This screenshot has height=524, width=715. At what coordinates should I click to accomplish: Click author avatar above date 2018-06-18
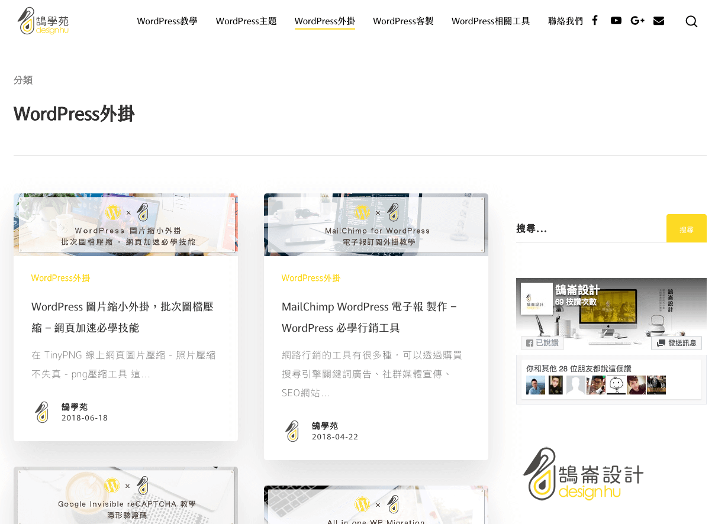[x=41, y=412]
